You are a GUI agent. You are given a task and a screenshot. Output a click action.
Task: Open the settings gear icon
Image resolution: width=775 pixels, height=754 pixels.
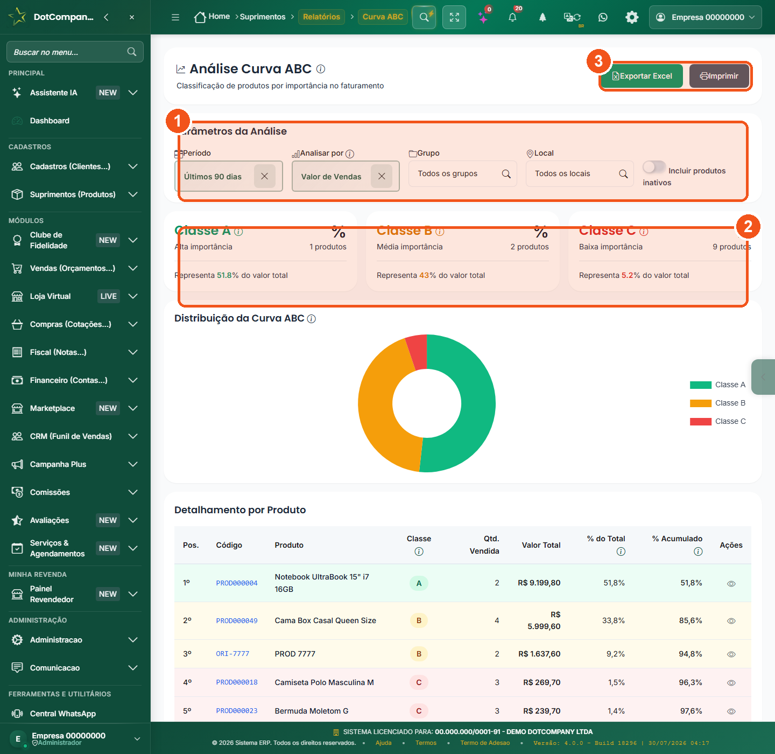(632, 17)
